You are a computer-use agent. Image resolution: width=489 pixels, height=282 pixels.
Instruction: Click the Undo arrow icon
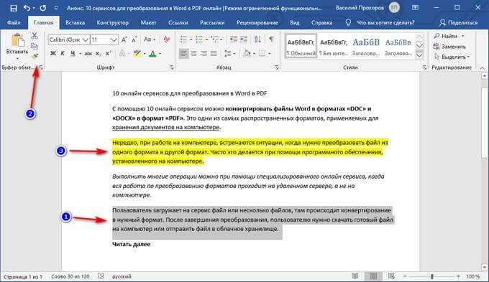pos(27,8)
